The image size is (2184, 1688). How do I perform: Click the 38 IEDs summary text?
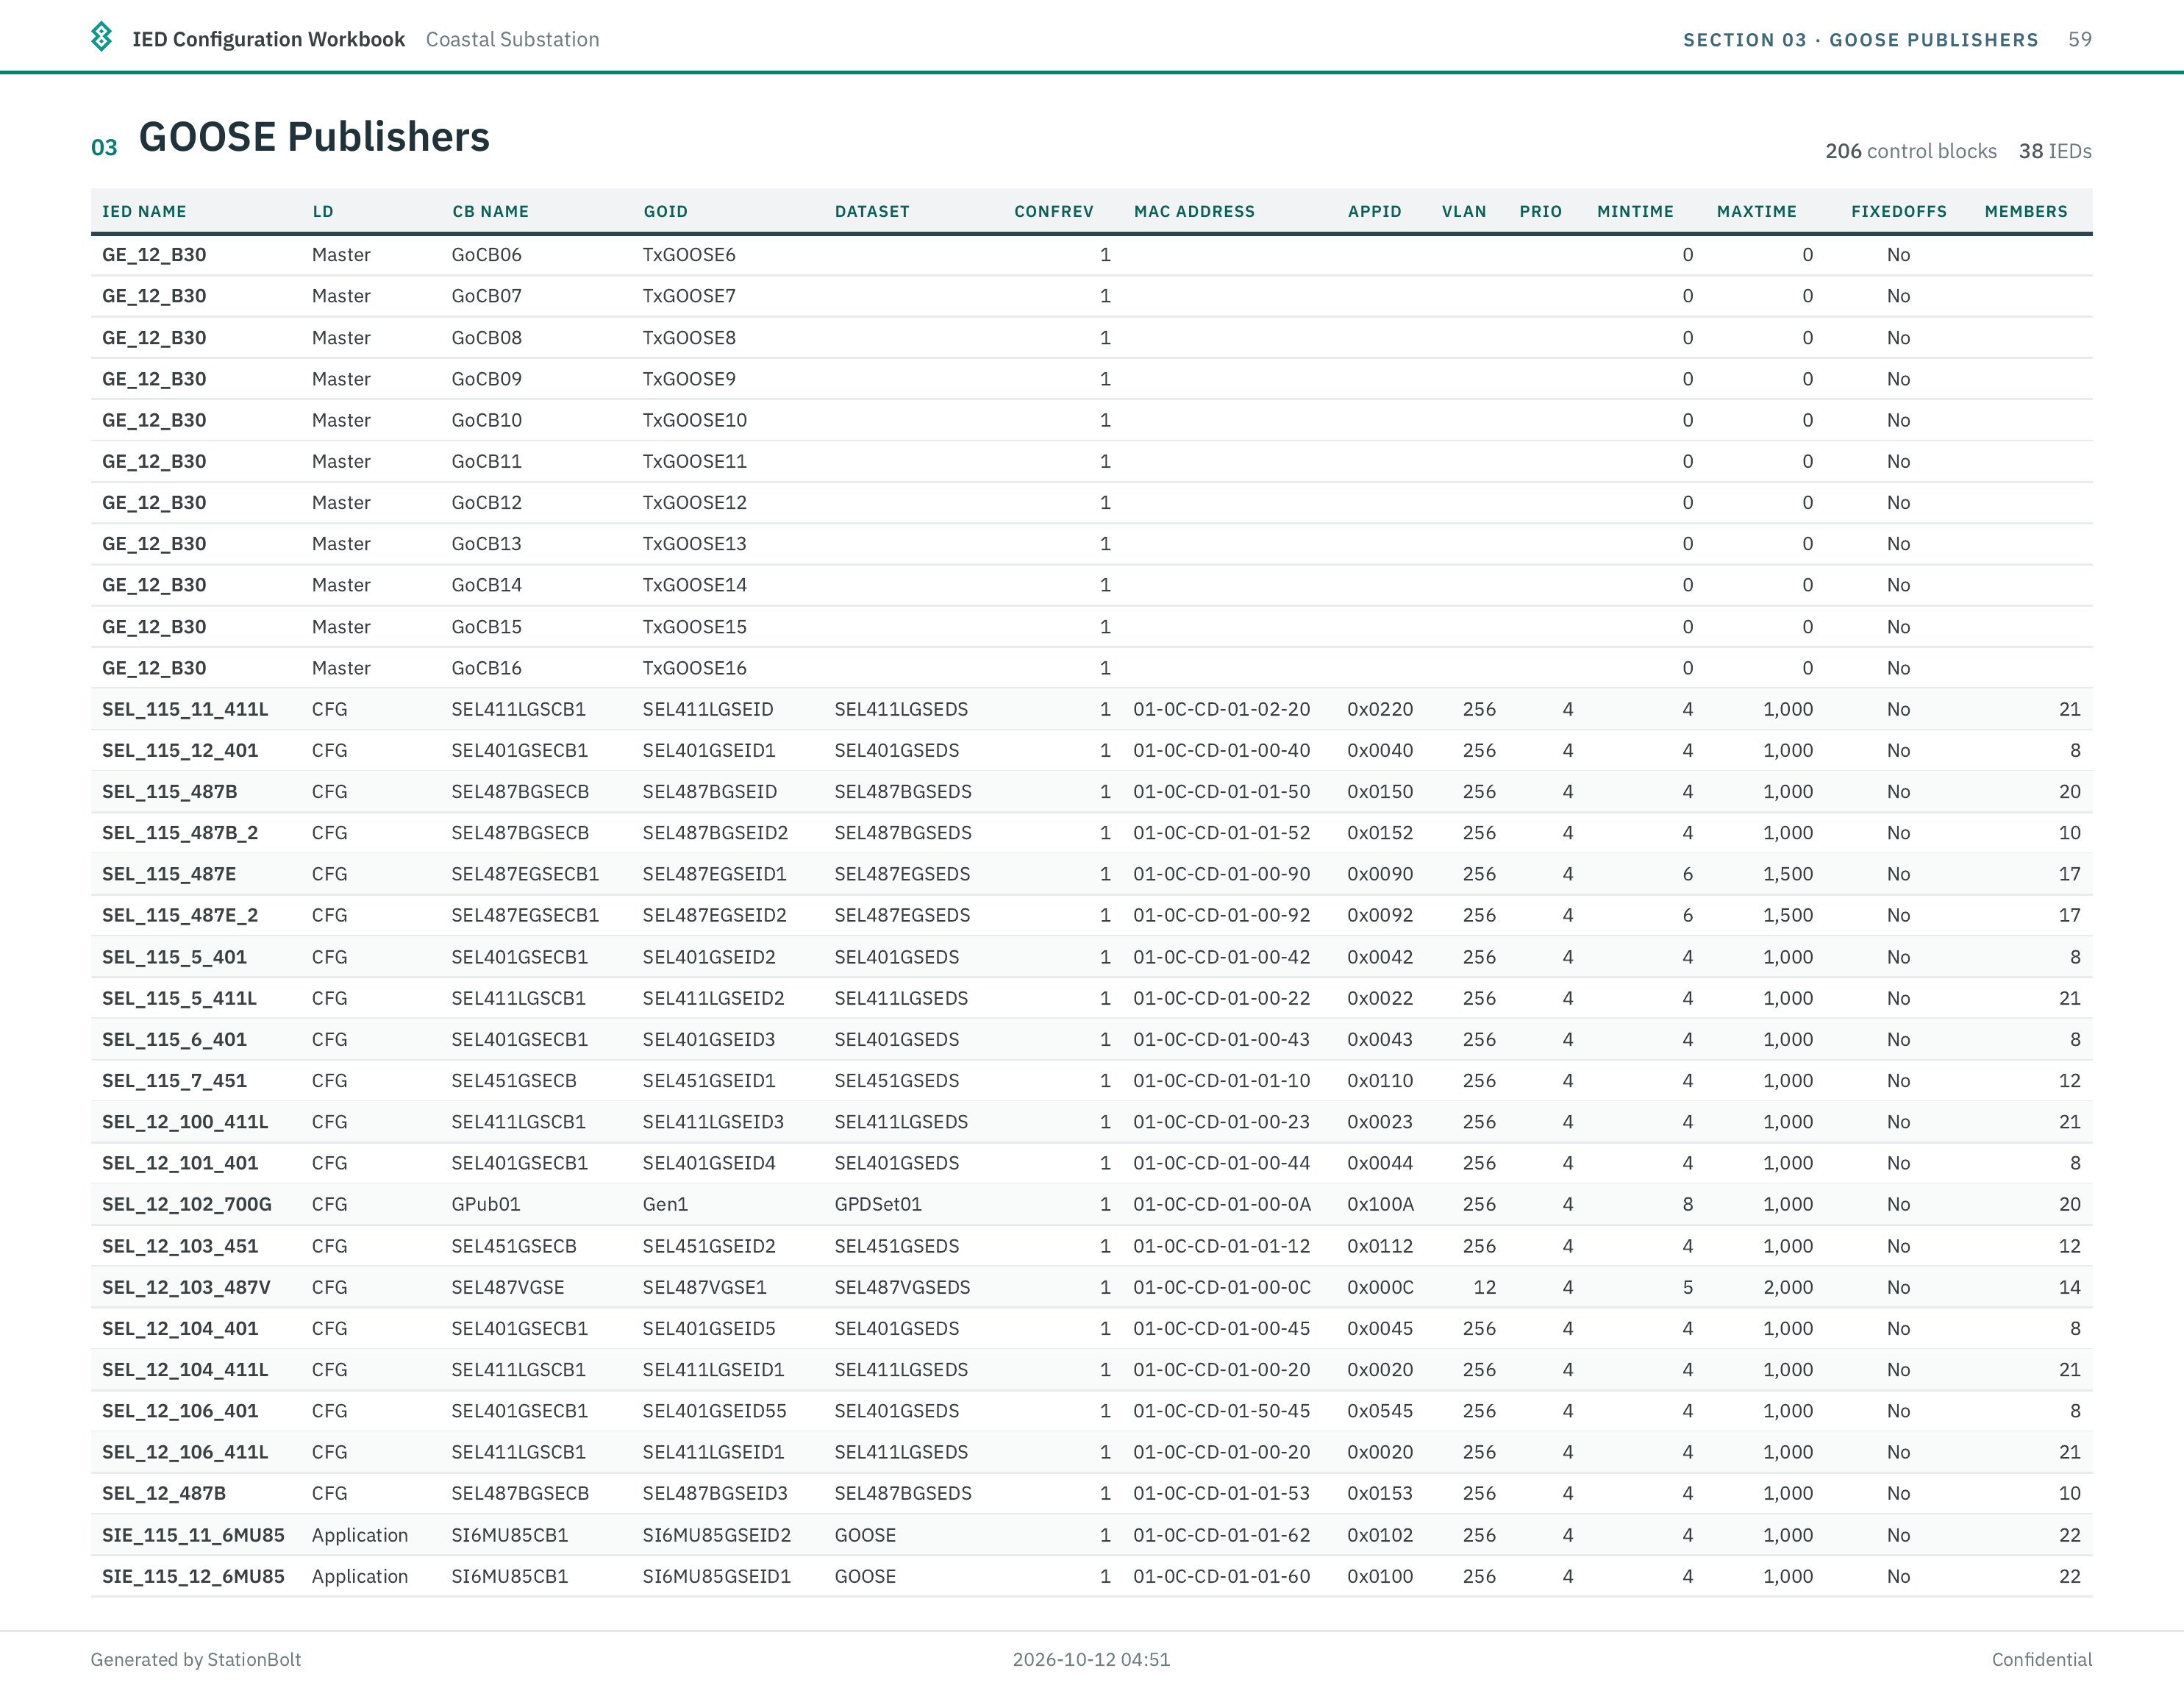[2054, 151]
